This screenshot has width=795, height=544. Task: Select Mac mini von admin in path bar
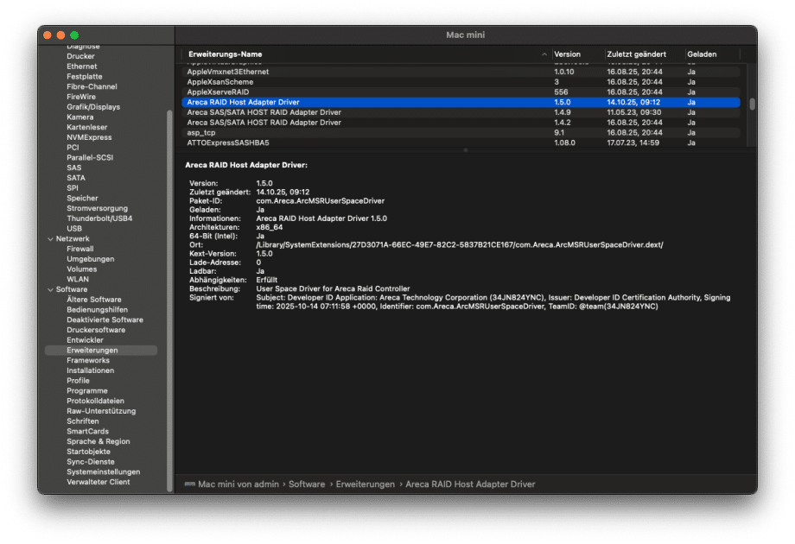click(x=238, y=484)
